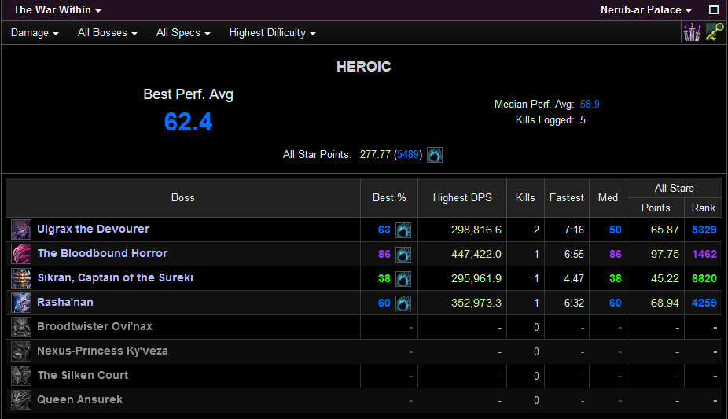
Task: Click the Med column header
Action: (608, 197)
